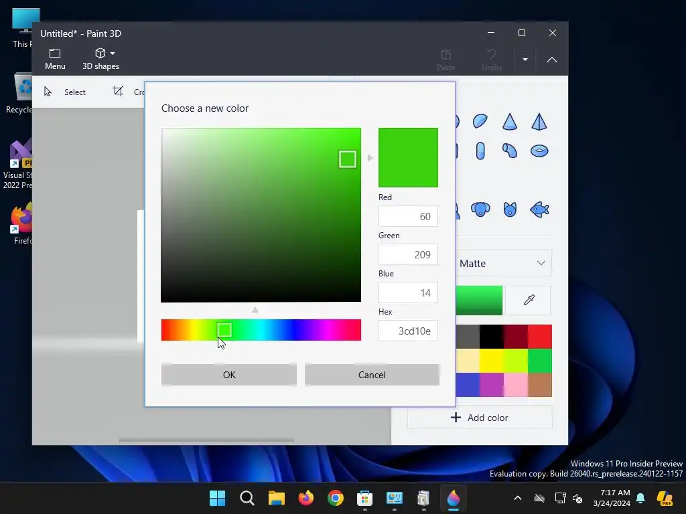The image size is (686, 514).
Task: Confirm the color with OK
Action: (229, 375)
